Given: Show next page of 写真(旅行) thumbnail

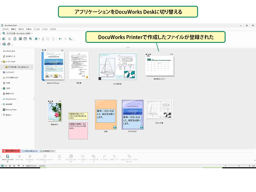Looking at the screenshot, I should pos(52,101).
